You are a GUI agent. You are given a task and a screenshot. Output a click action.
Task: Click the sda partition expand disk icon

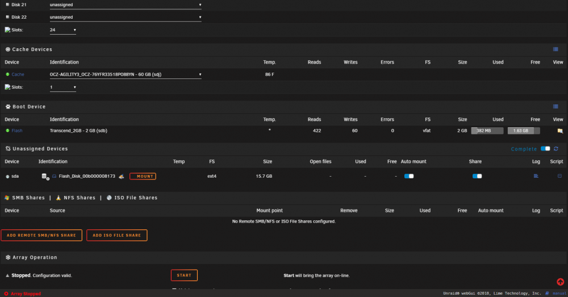(45, 177)
